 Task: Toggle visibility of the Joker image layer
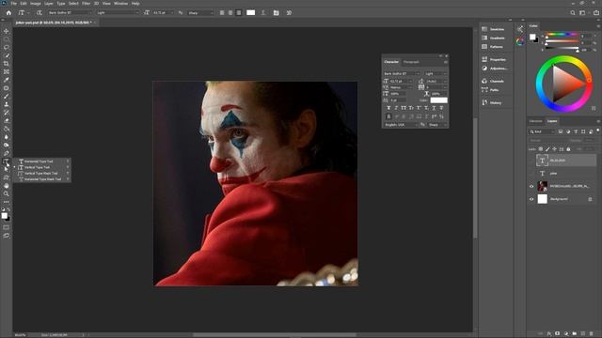pos(531,186)
